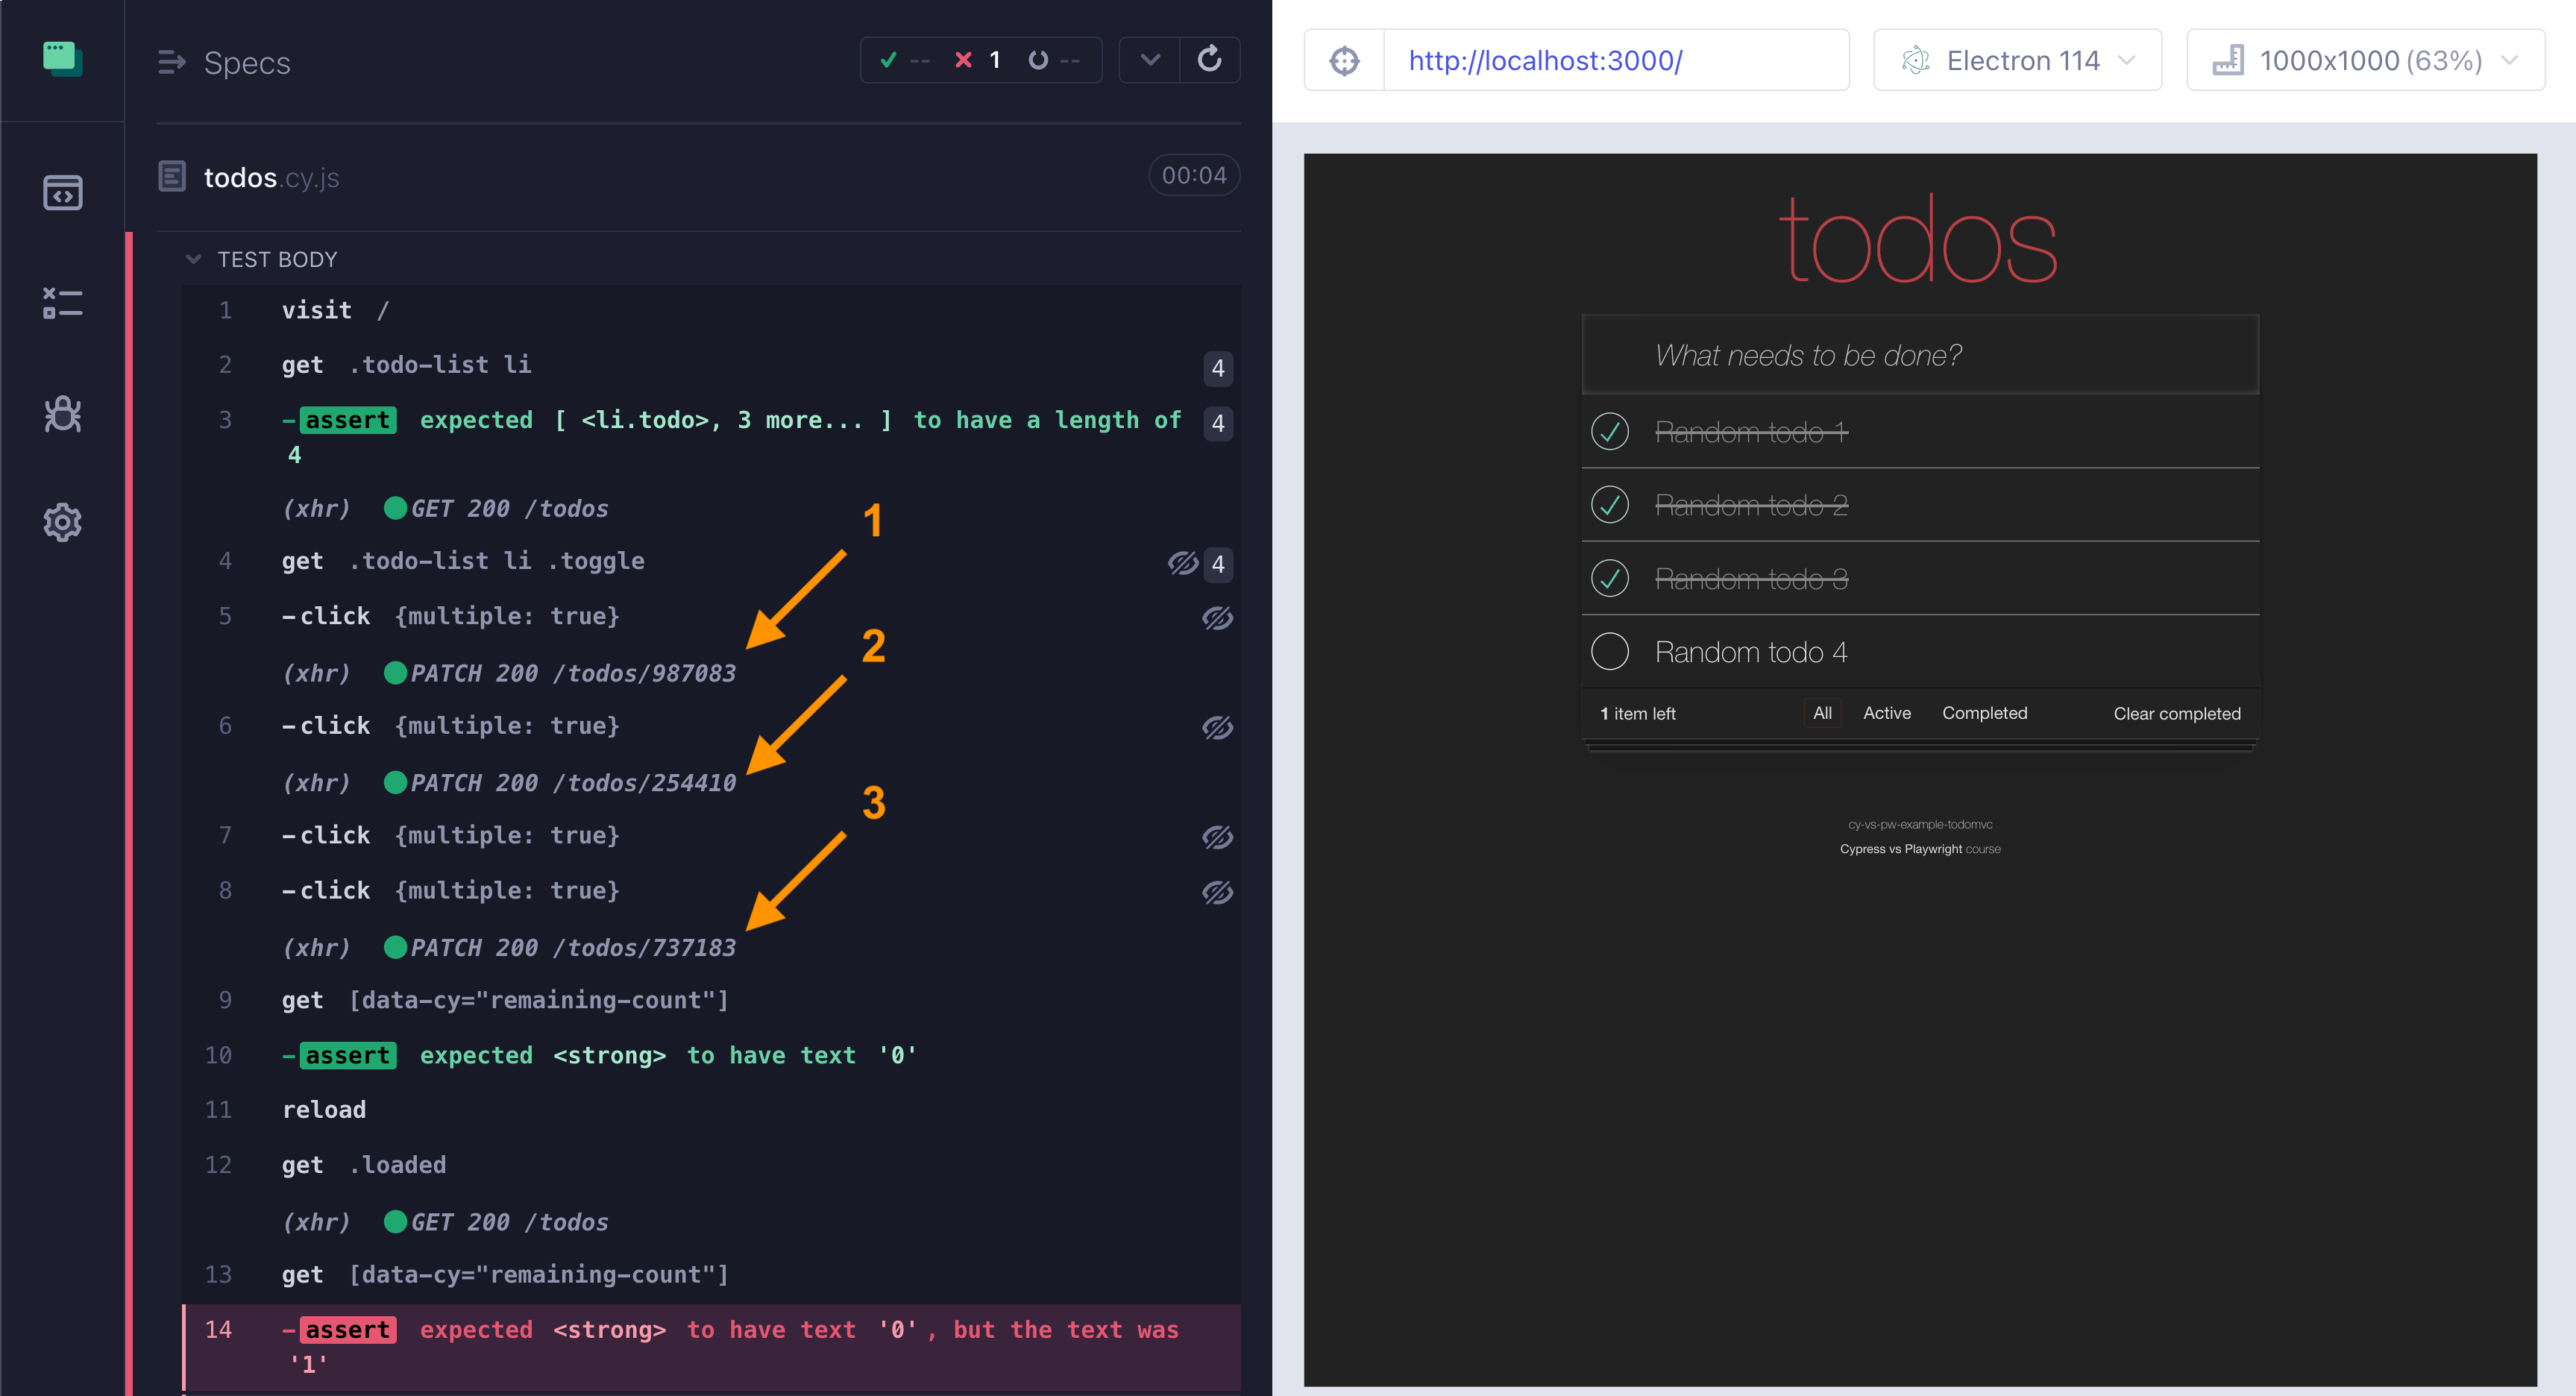Collapse the TEST BODY section
The width and height of the screenshot is (2576, 1396).
[194, 259]
